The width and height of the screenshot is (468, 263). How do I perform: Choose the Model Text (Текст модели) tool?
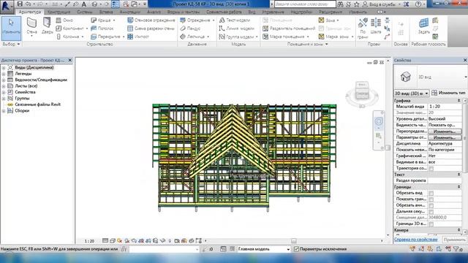tap(235, 20)
